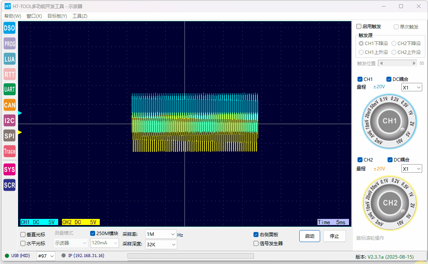
Task: Open the I2C module
Action: (10, 120)
